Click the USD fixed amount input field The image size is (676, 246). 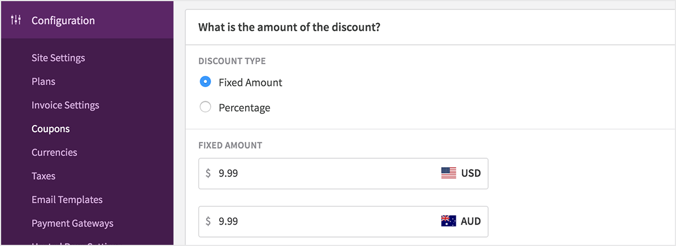[x=327, y=173]
